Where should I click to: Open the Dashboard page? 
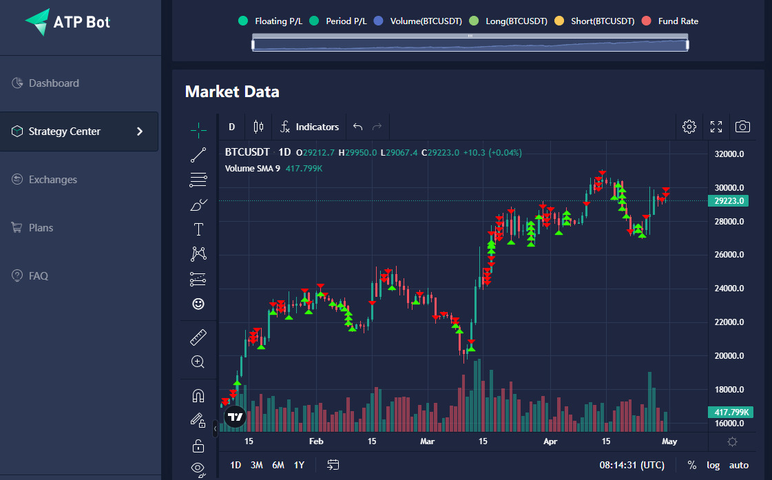[x=54, y=83]
